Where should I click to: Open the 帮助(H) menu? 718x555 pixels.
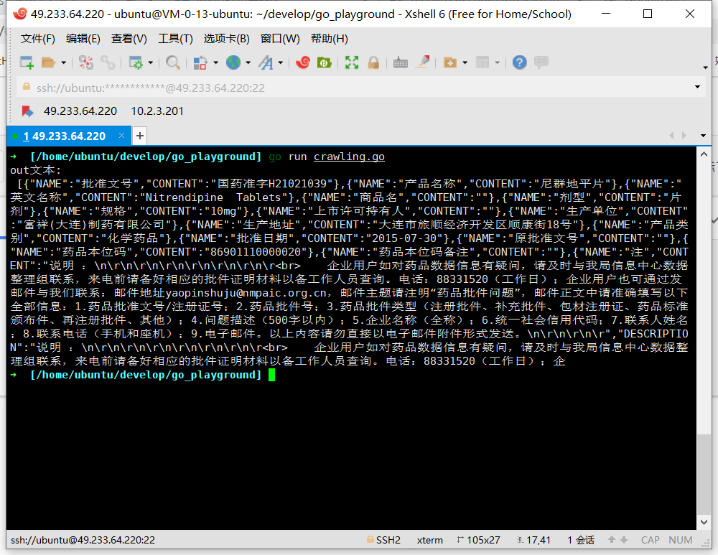[x=330, y=39]
